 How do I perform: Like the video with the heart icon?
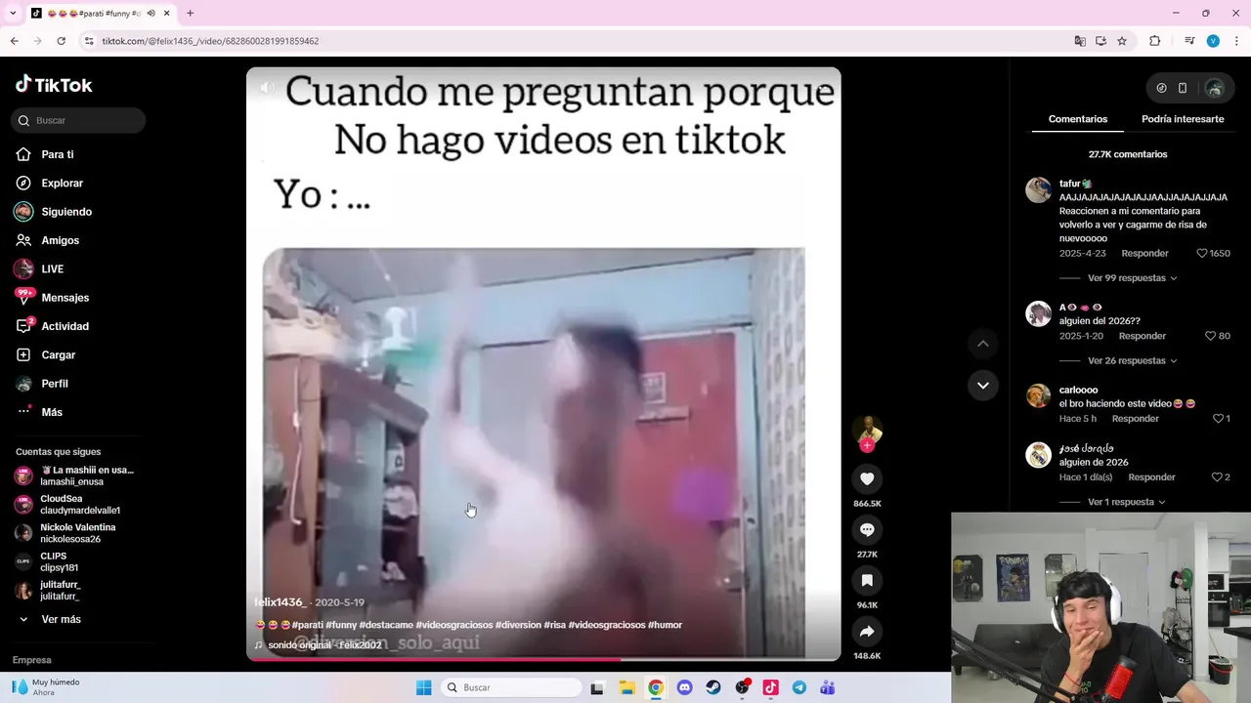(867, 478)
